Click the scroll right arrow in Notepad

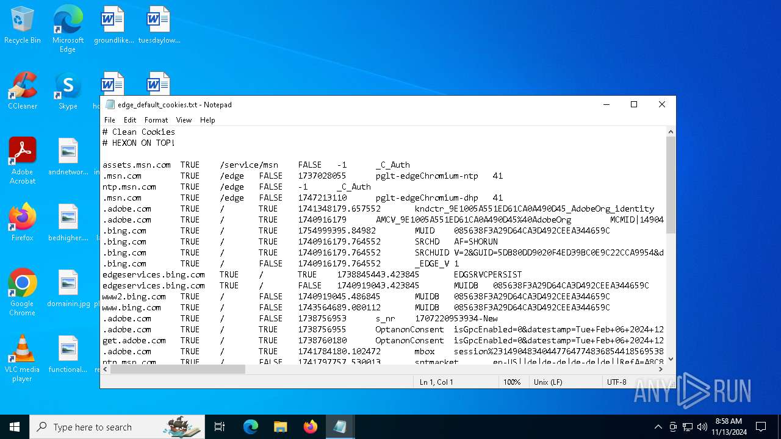[661, 369]
